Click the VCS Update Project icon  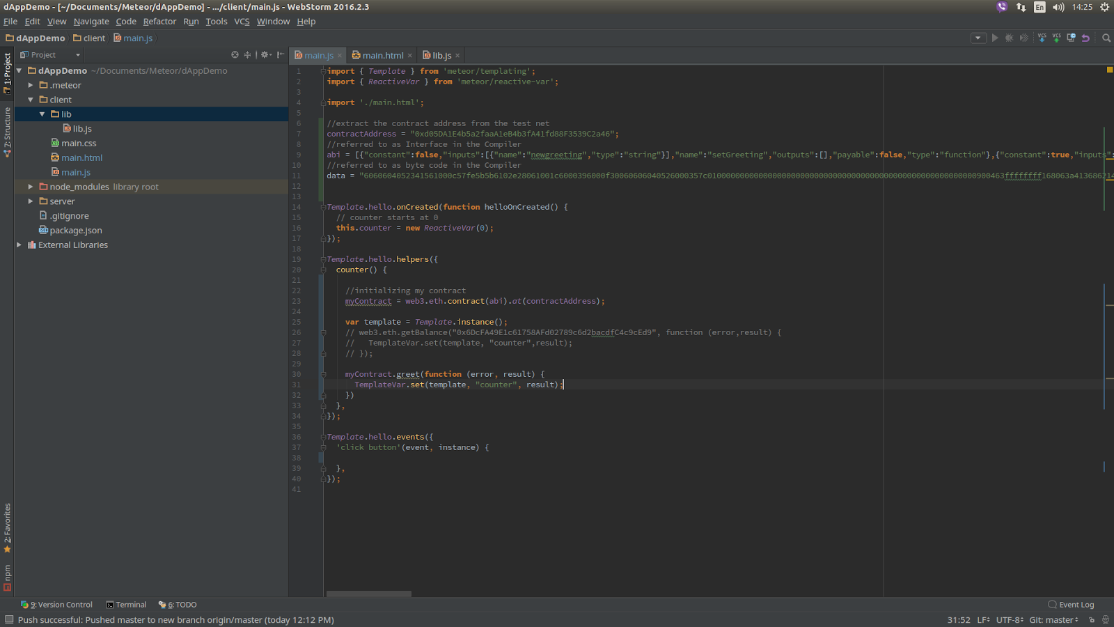pyautogui.click(x=1042, y=38)
